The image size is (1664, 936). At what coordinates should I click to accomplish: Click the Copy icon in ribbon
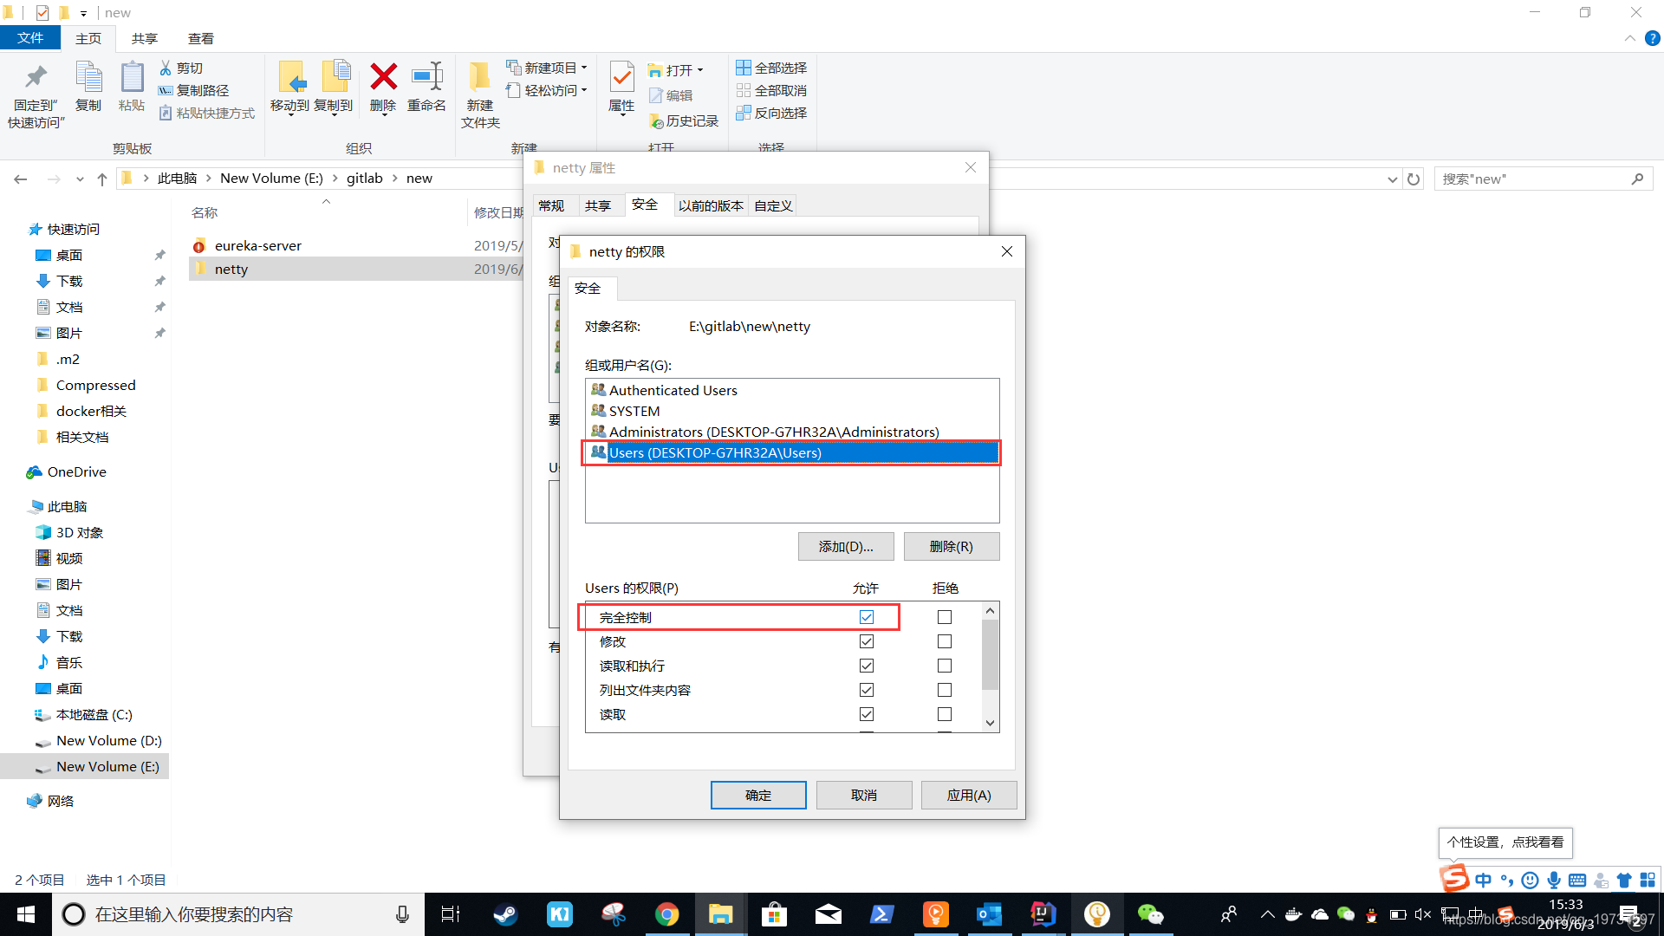88,78
